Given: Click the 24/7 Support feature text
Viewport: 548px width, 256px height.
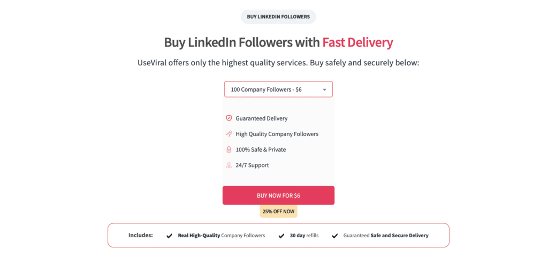Looking at the screenshot, I should click(x=252, y=165).
